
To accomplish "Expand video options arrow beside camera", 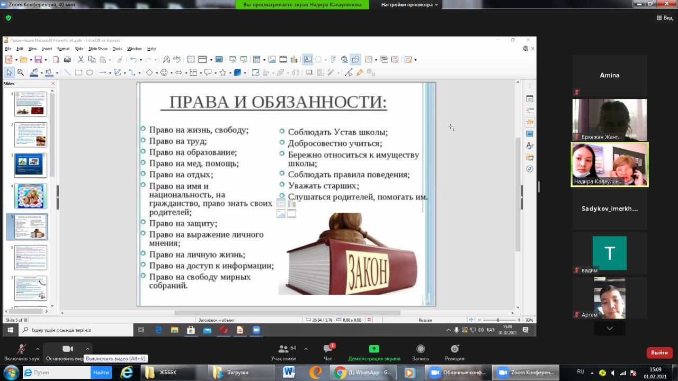I will click(87, 349).
